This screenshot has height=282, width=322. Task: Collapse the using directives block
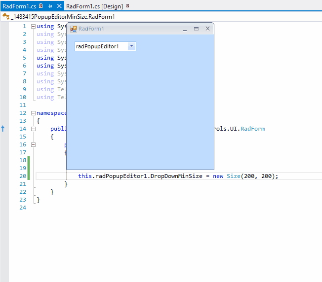33,26
